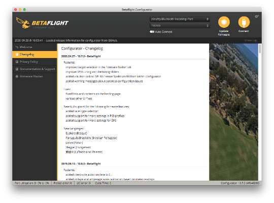Click the Betaflight bee logo
Screen dimensions: 274x203
click(x=23, y=23)
